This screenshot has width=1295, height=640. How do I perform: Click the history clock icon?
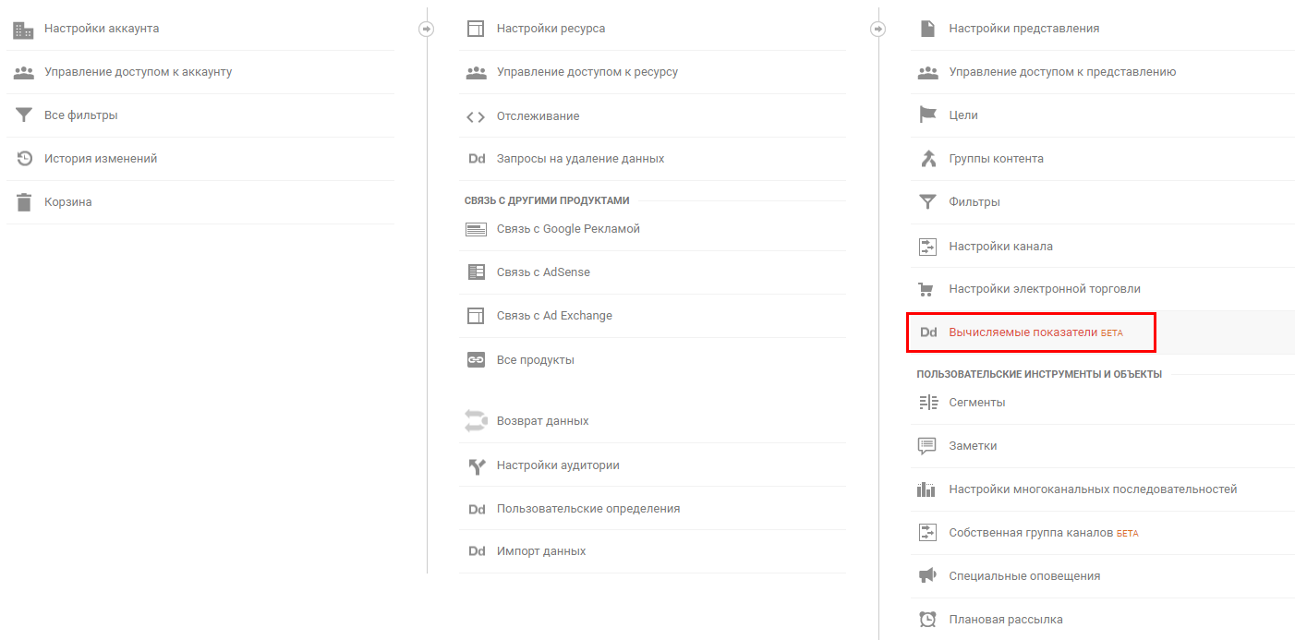(x=24, y=159)
